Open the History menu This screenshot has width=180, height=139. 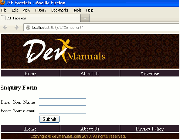[x=41, y=10]
